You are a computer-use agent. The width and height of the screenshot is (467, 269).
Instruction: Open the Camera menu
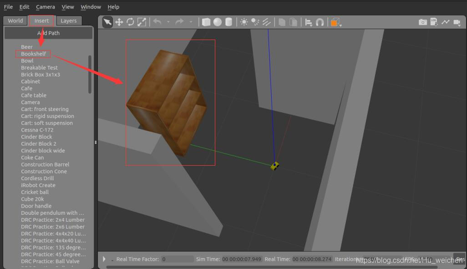click(x=45, y=6)
